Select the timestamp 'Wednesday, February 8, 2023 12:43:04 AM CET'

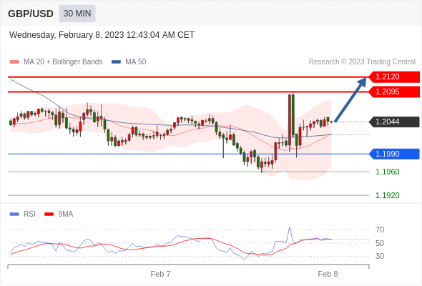102,35
